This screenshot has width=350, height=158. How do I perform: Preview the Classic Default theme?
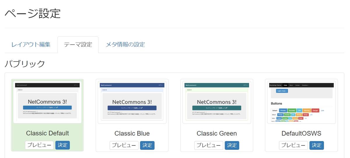pyautogui.click(x=39, y=145)
